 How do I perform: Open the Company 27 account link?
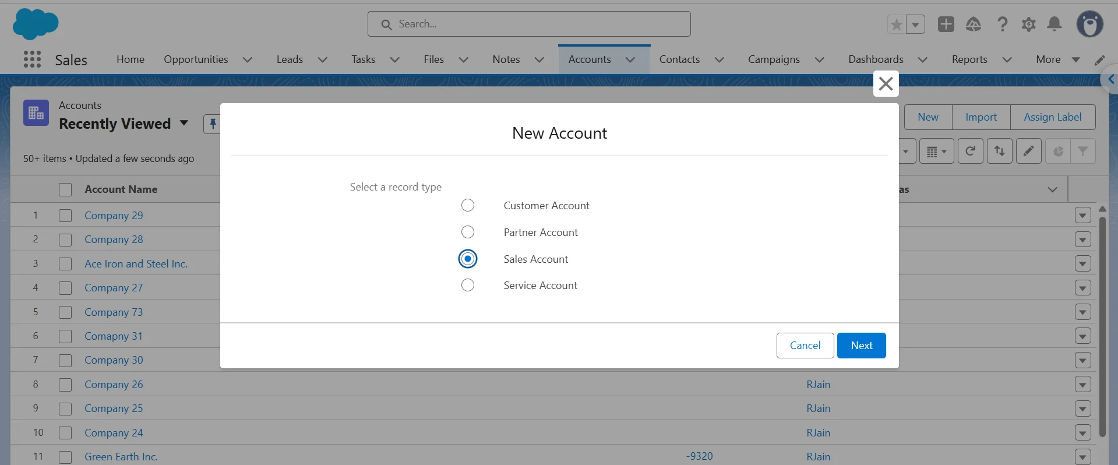114,288
